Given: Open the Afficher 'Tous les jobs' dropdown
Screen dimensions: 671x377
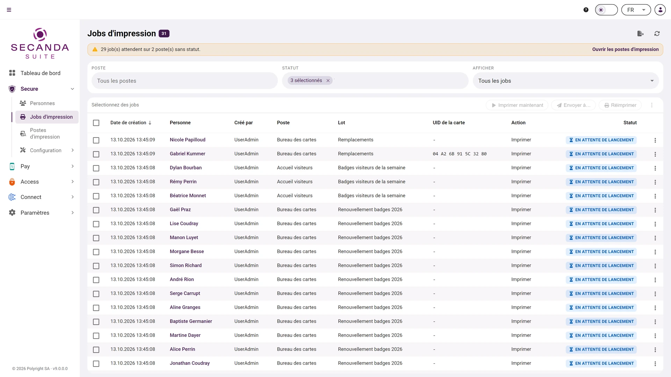Looking at the screenshot, I should [566, 81].
